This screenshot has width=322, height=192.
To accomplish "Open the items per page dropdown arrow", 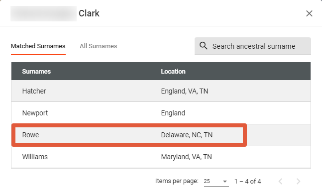I will coord(225,182).
